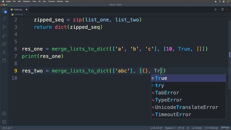Viewport: 231px width, 130px height.
Task: Click 'return' keyword on line 3
Action: 43,27
